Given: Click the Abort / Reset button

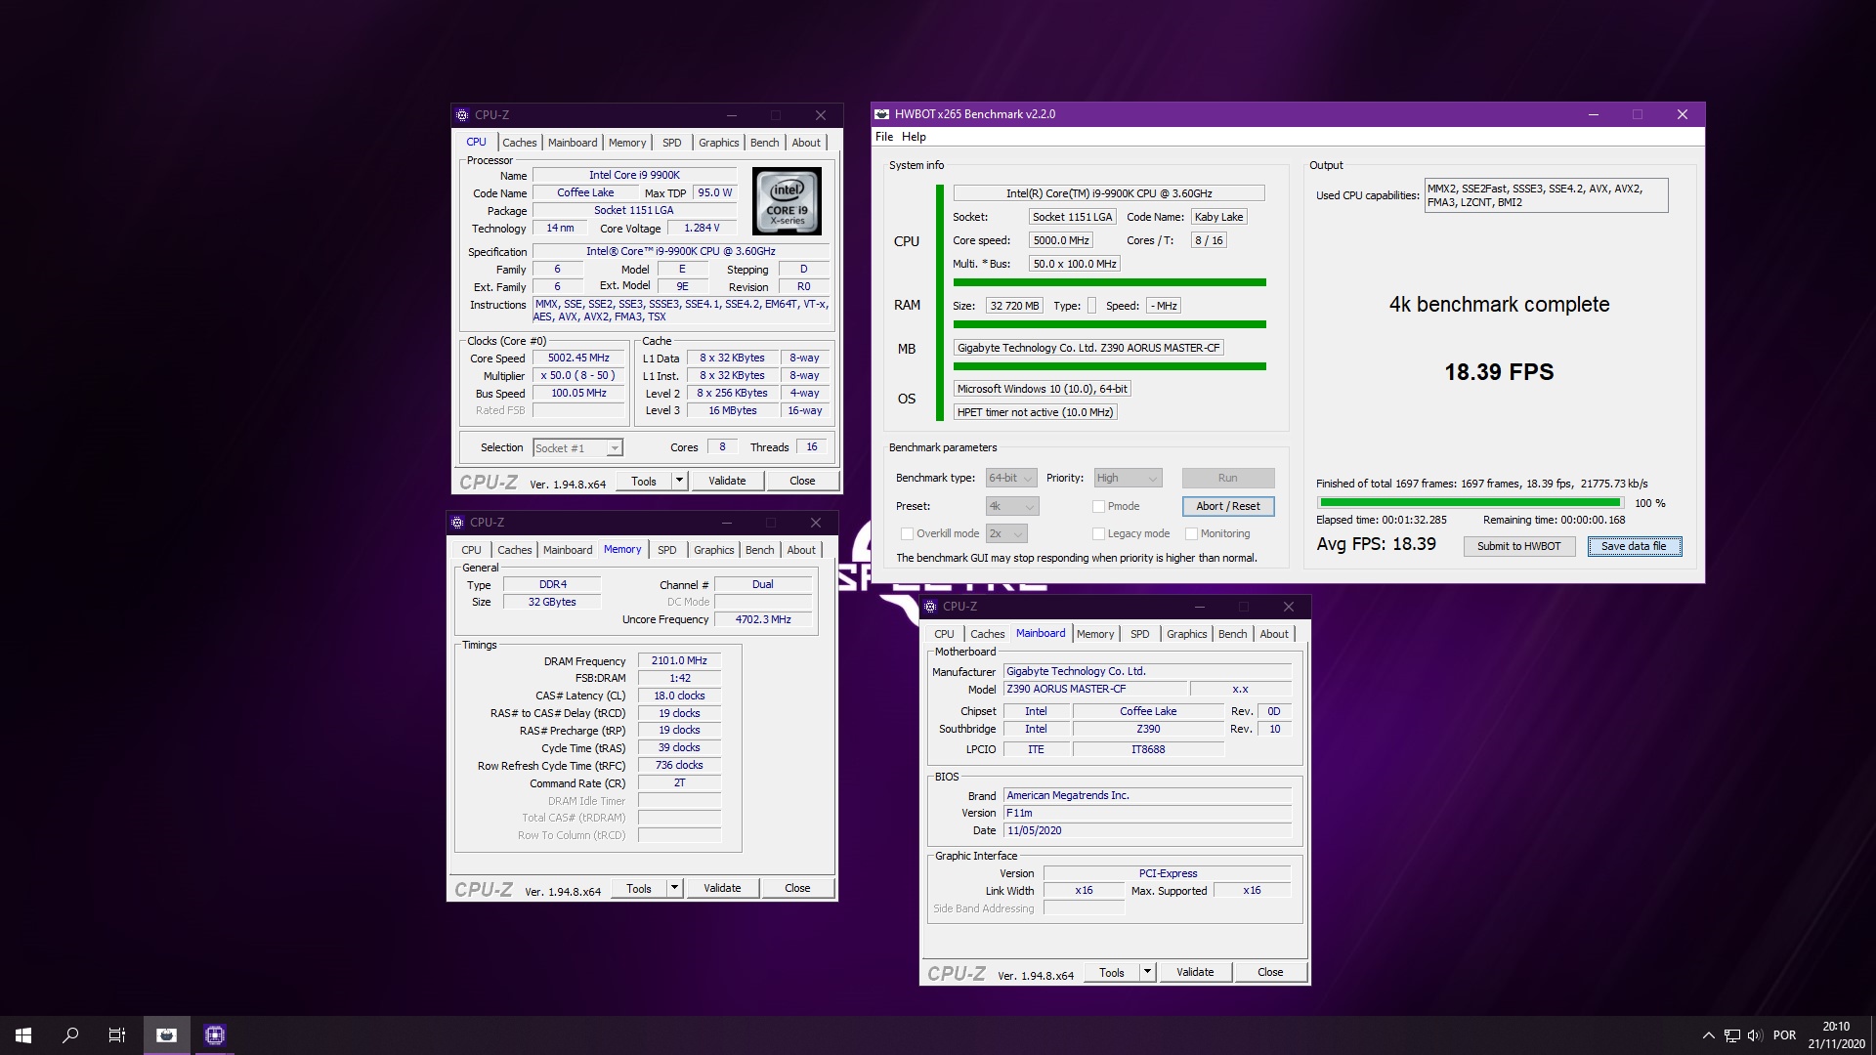Looking at the screenshot, I should point(1228,506).
